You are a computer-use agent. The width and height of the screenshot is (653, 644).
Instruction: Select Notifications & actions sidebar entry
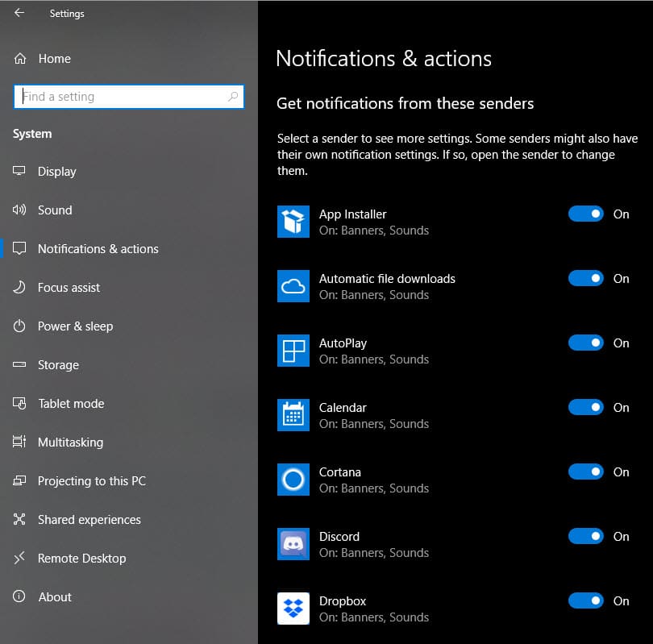point(129,249)
